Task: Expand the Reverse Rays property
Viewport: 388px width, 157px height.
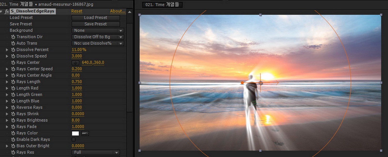Action: [7, 107]
